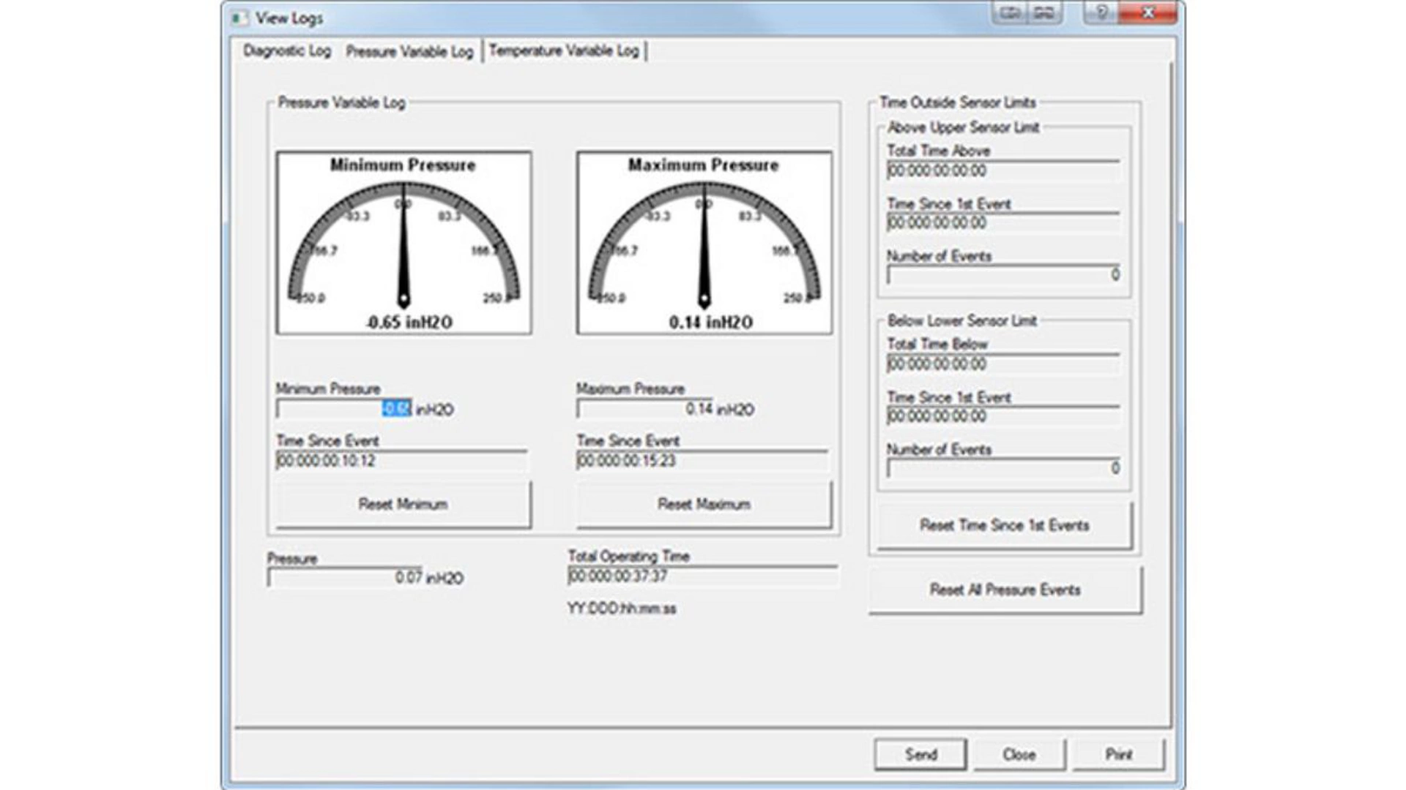Image resolution: width=1406 pixels, height=790 pixels.
Task: Select the Pressure Variable Log tab
Action: [x=409, y=52]
